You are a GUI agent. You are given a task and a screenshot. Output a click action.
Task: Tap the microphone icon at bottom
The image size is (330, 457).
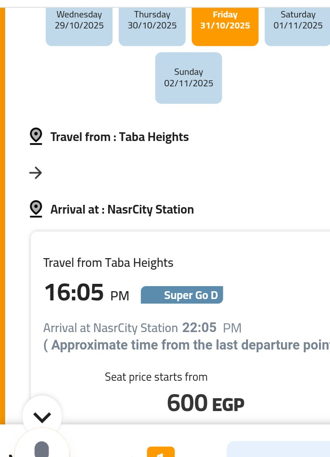pos(42,449)
